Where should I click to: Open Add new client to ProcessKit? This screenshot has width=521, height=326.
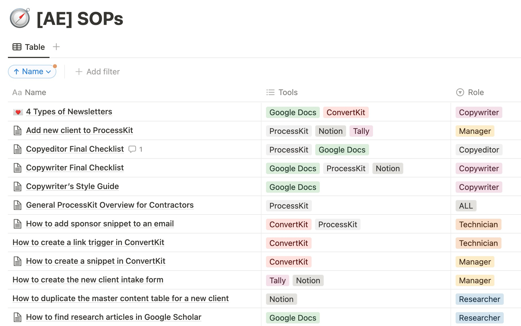[x=80, y=130]
